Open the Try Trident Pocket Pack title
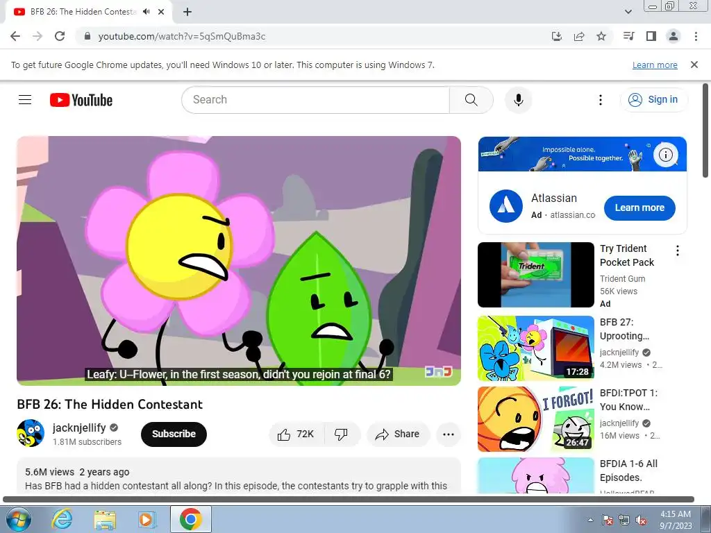Screen dimensions: 711x533 point(627,255)
